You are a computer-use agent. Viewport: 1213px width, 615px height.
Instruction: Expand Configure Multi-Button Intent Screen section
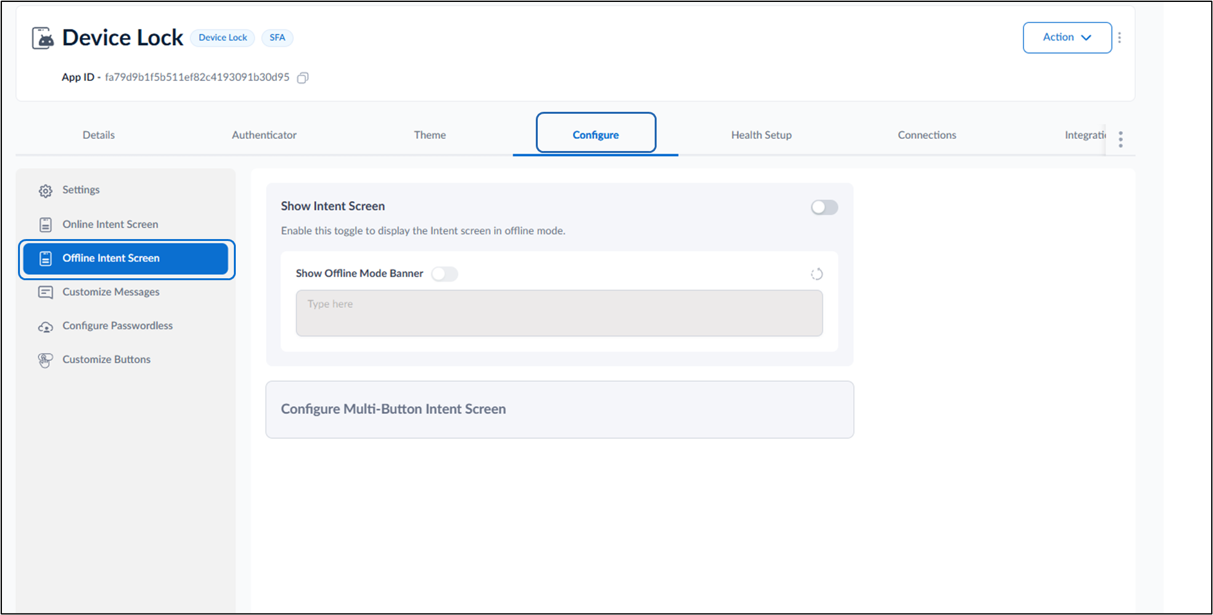(x=560, y=409)
